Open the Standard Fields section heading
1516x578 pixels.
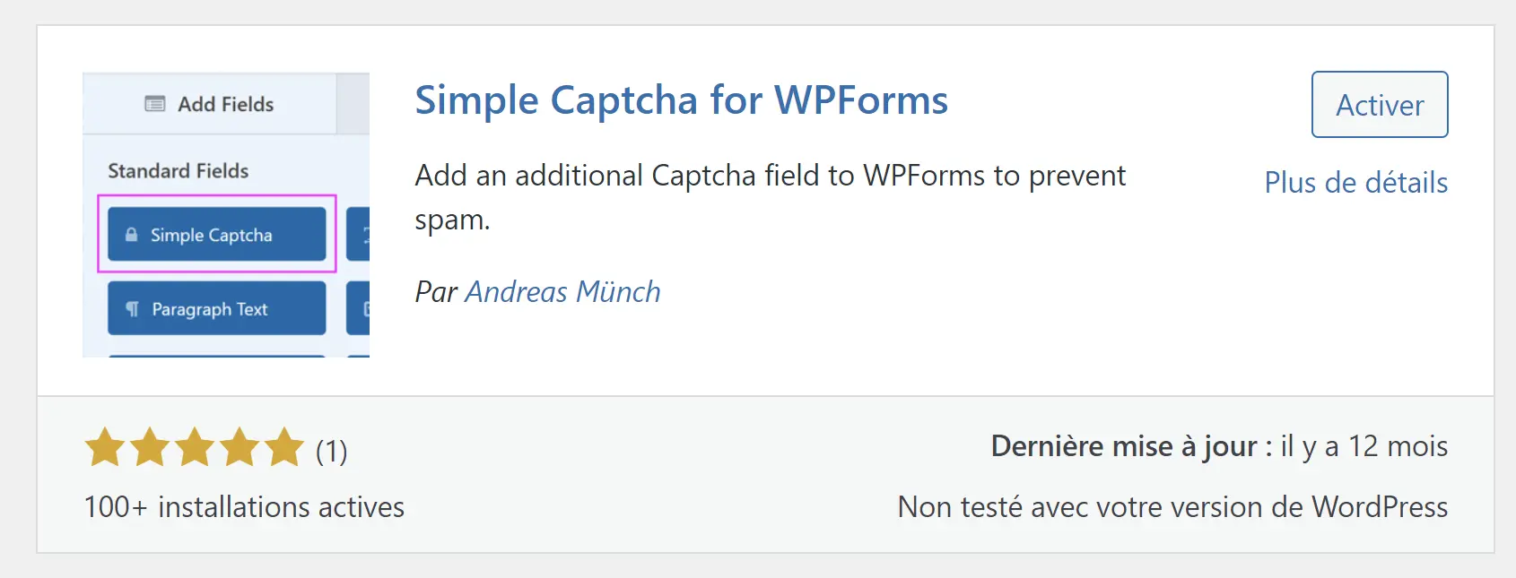[177, 170]
